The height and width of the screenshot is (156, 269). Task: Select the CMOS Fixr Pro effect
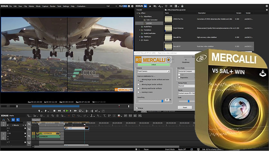coord(209,19)
